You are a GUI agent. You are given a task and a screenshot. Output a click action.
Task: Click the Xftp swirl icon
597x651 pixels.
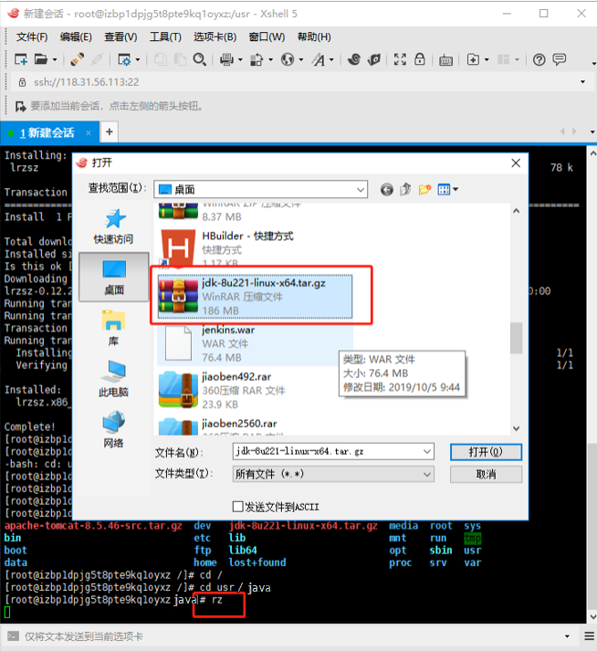point(354,59)
